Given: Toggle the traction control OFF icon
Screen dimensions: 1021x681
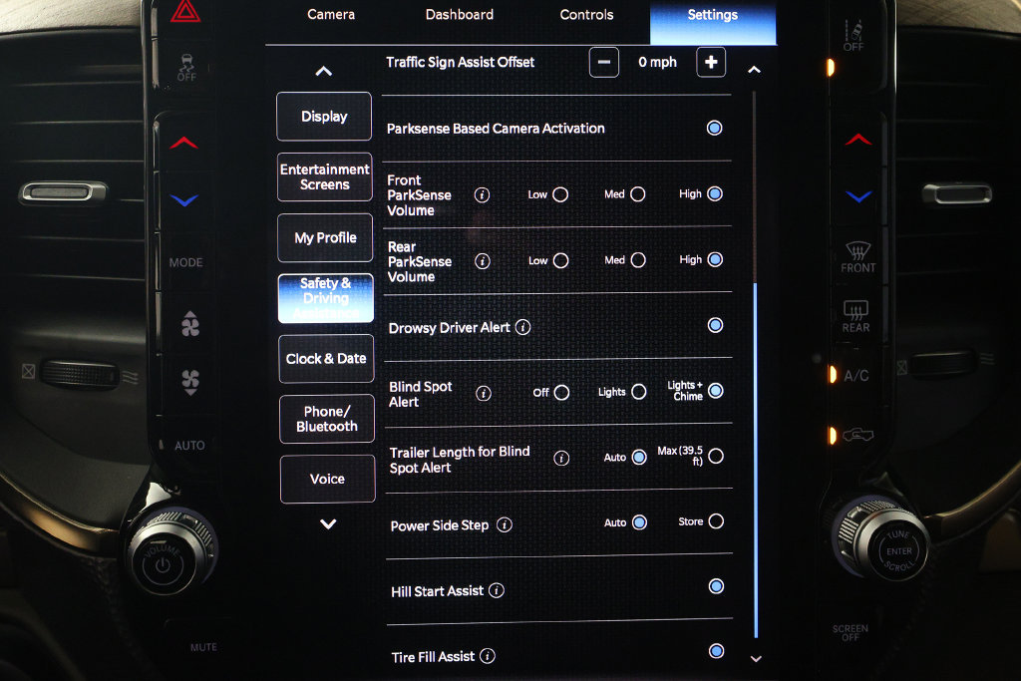Looking at the screenshot, I should pyautogui.click(x=186, y=67).
